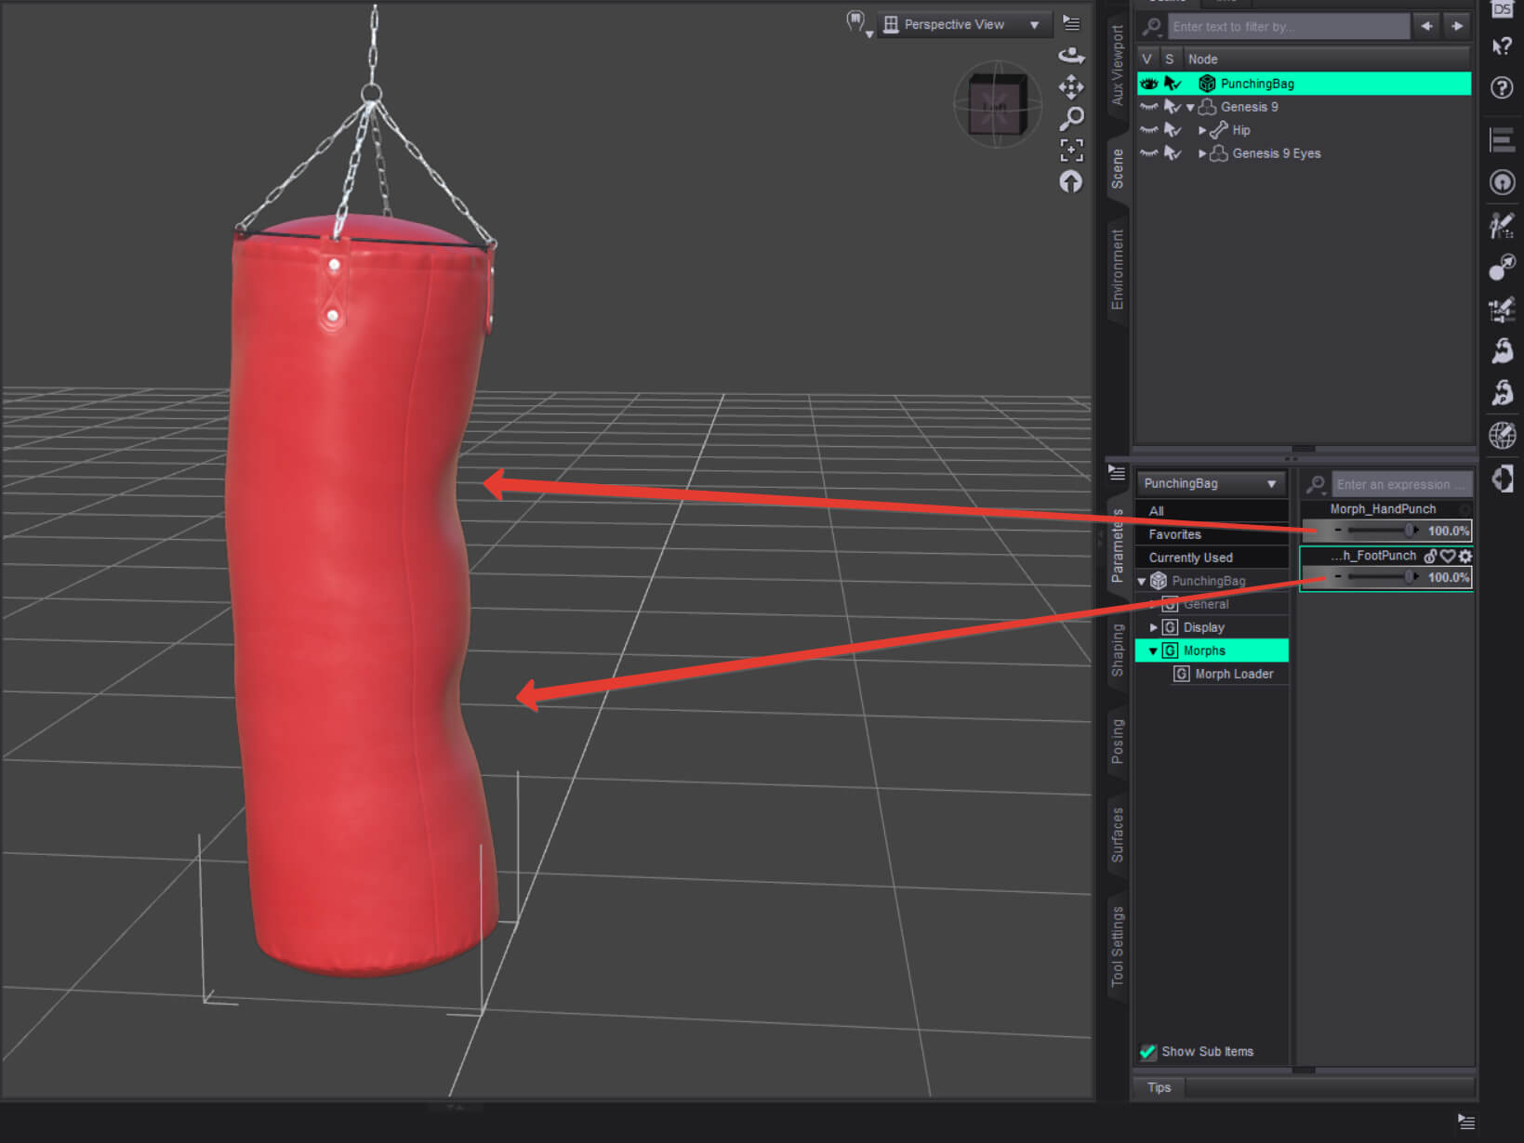Open the Posing tab
1524x1143 pixels.
pos(1117,741)
